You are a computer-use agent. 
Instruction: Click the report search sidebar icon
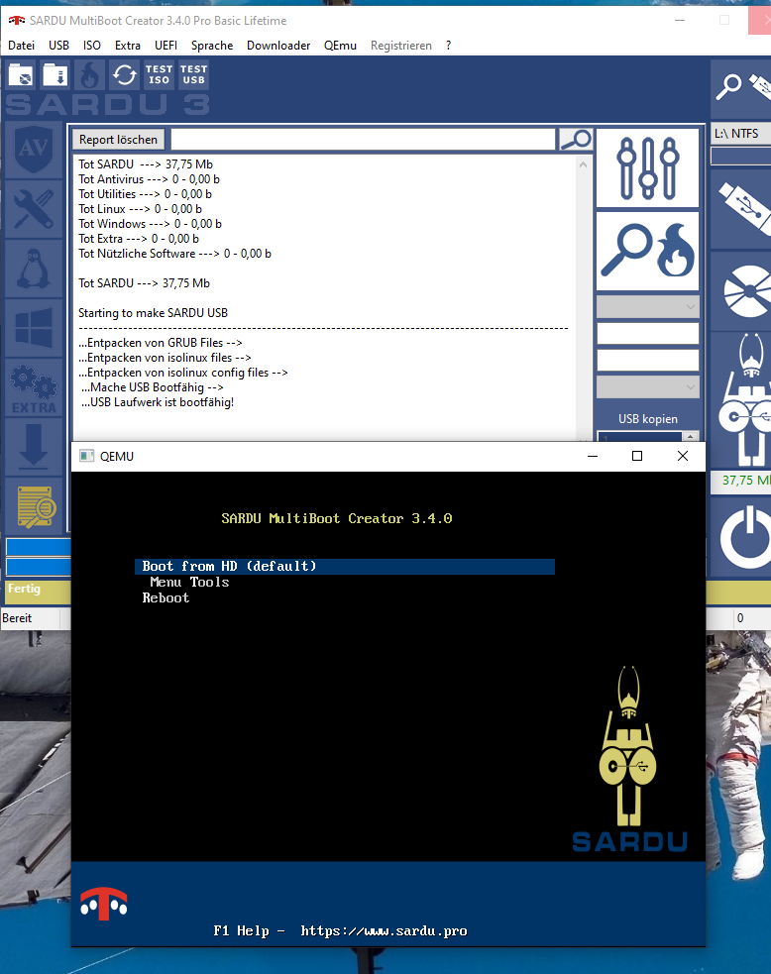click(34, 506)
